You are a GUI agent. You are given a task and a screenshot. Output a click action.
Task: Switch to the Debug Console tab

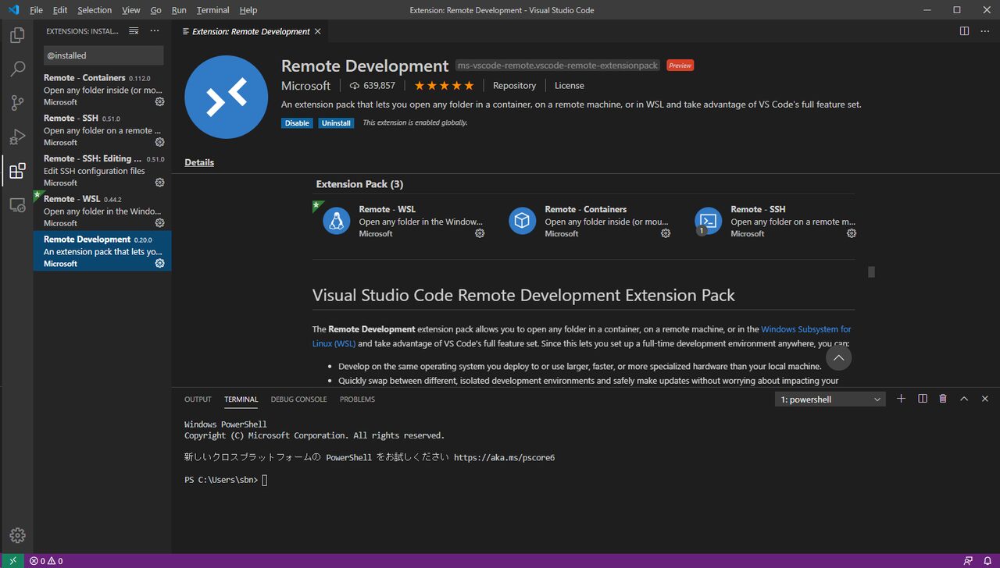tap(298, 399)
